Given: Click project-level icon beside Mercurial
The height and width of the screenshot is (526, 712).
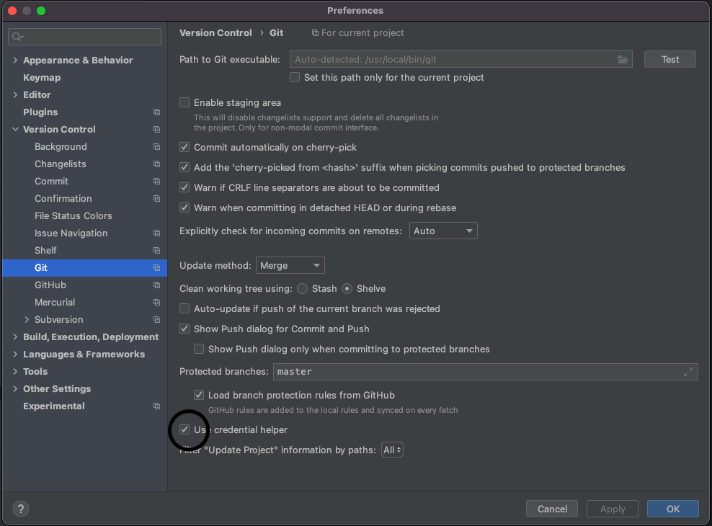Looking at the screenshot, I should [156, 302].
